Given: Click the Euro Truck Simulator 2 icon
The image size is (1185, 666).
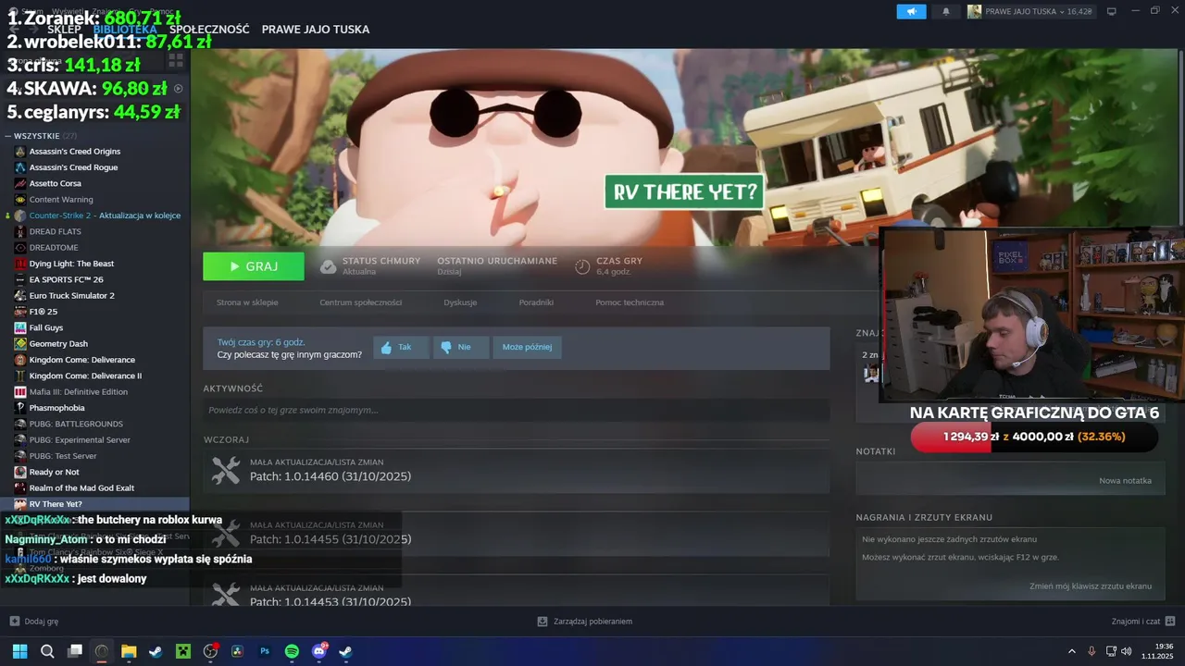Looking at the screenshot, I should coord(20,295).
